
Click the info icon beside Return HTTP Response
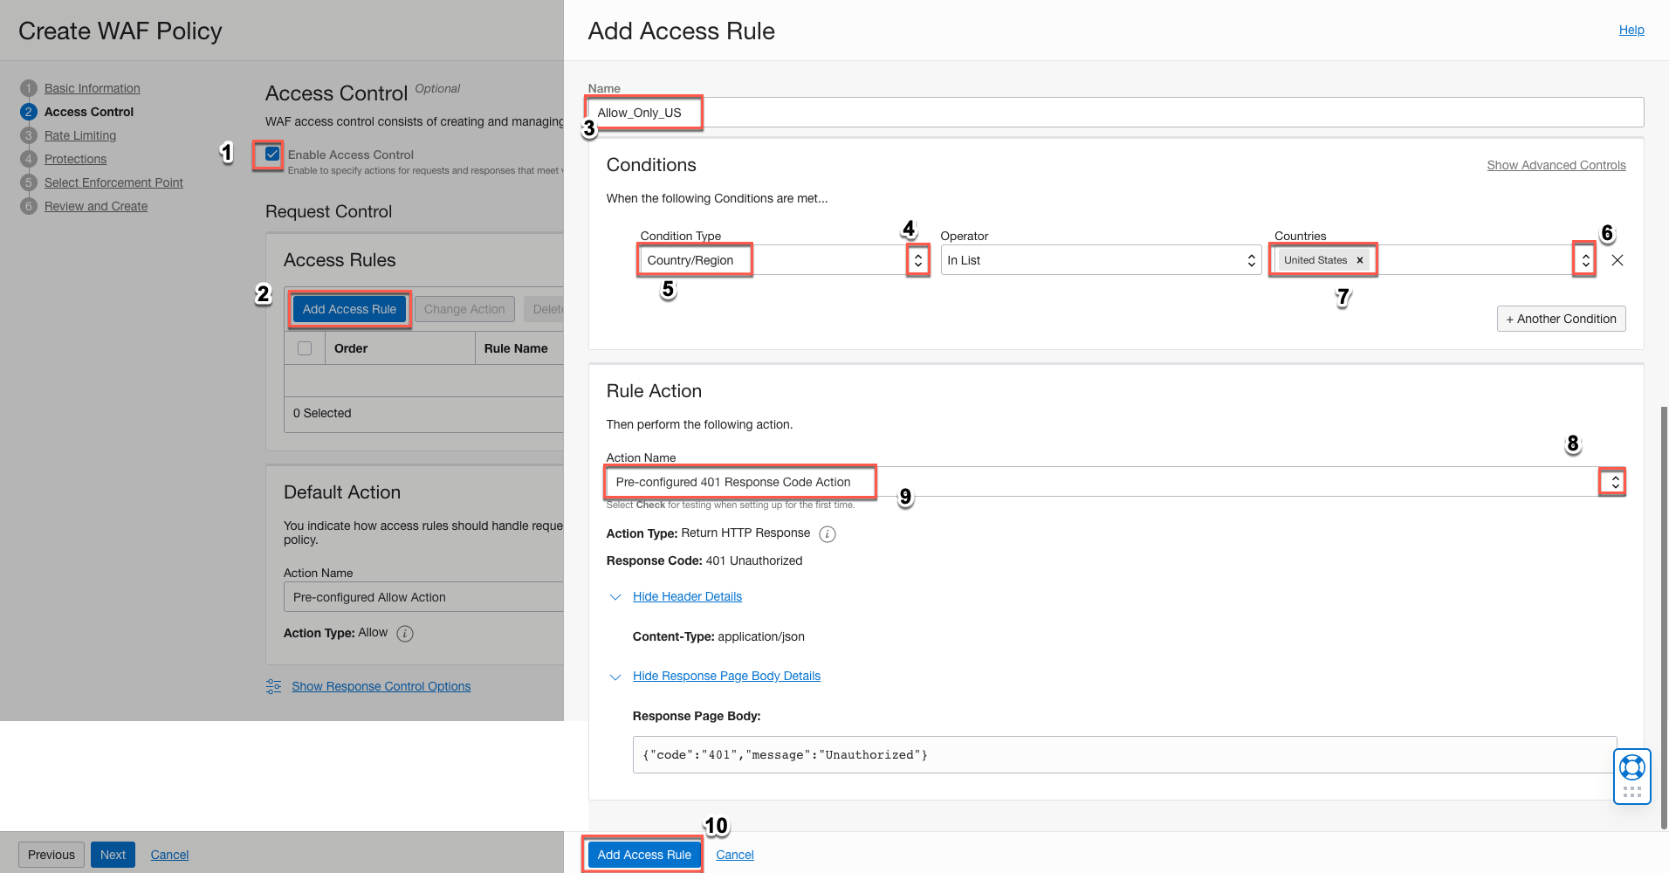tap(827, 533)
